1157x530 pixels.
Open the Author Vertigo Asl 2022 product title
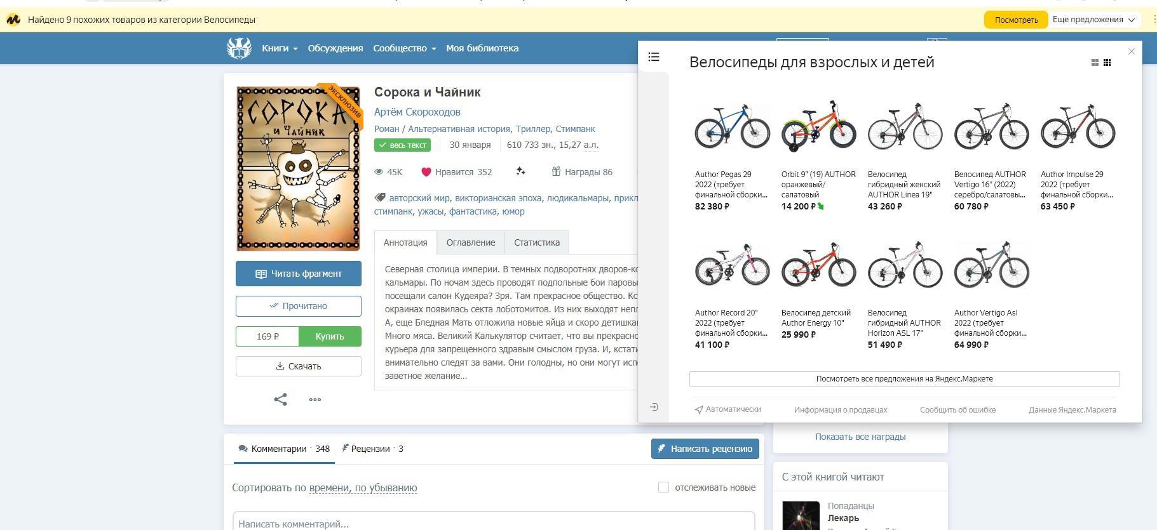tap(991, 323)
